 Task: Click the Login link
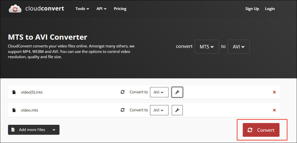270,9
